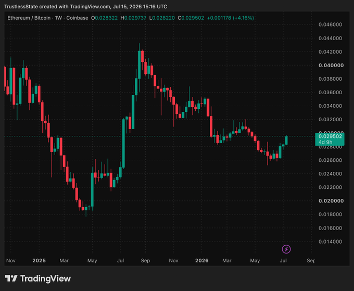
Task: Click the 1W interval label
Action: (x=58, y=18)
